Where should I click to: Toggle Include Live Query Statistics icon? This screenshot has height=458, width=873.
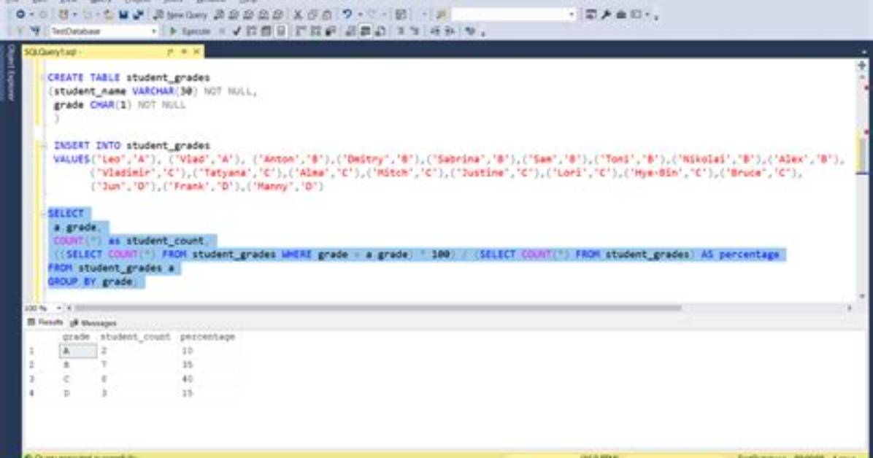point(315,31)
